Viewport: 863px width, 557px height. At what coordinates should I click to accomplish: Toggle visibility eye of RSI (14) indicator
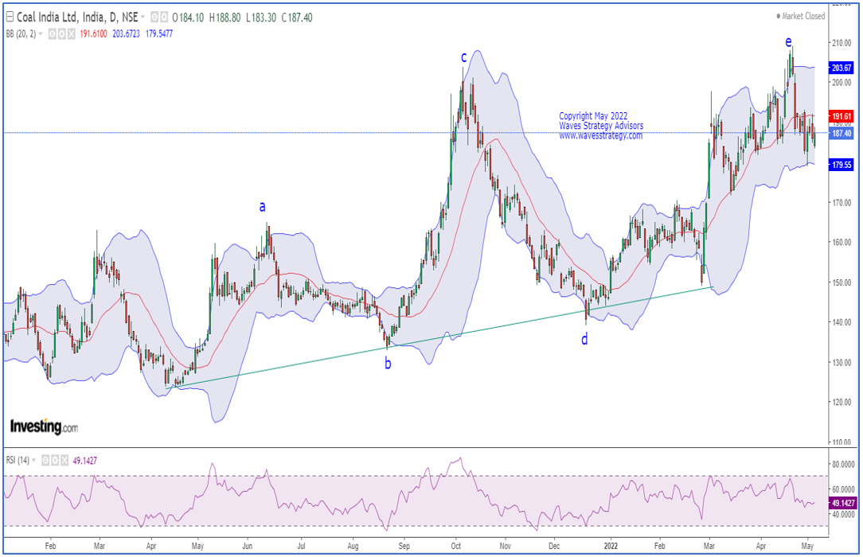[x=45, y=460]
